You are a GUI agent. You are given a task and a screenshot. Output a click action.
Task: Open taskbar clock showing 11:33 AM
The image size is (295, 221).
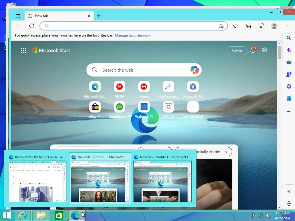(x=282, y=215)
